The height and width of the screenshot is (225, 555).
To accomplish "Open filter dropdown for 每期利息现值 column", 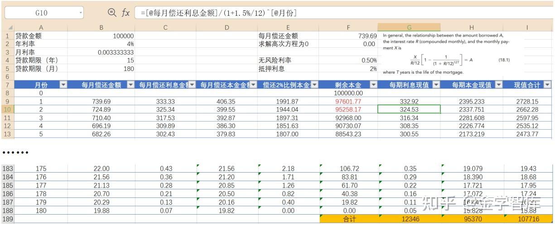I will coord(436,84).
